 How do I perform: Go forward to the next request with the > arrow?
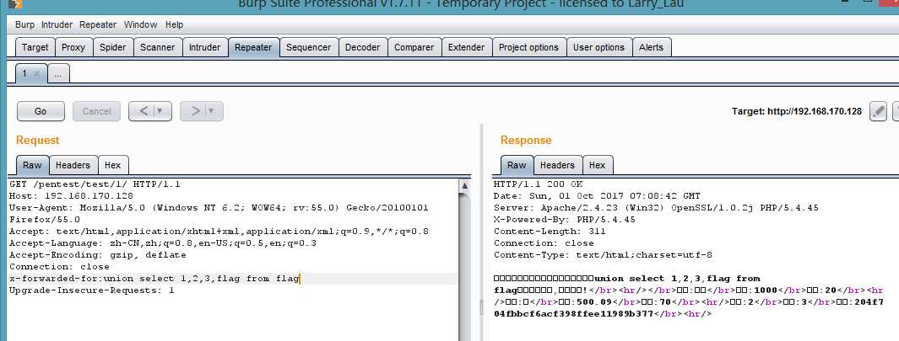[x=196, y=111]
